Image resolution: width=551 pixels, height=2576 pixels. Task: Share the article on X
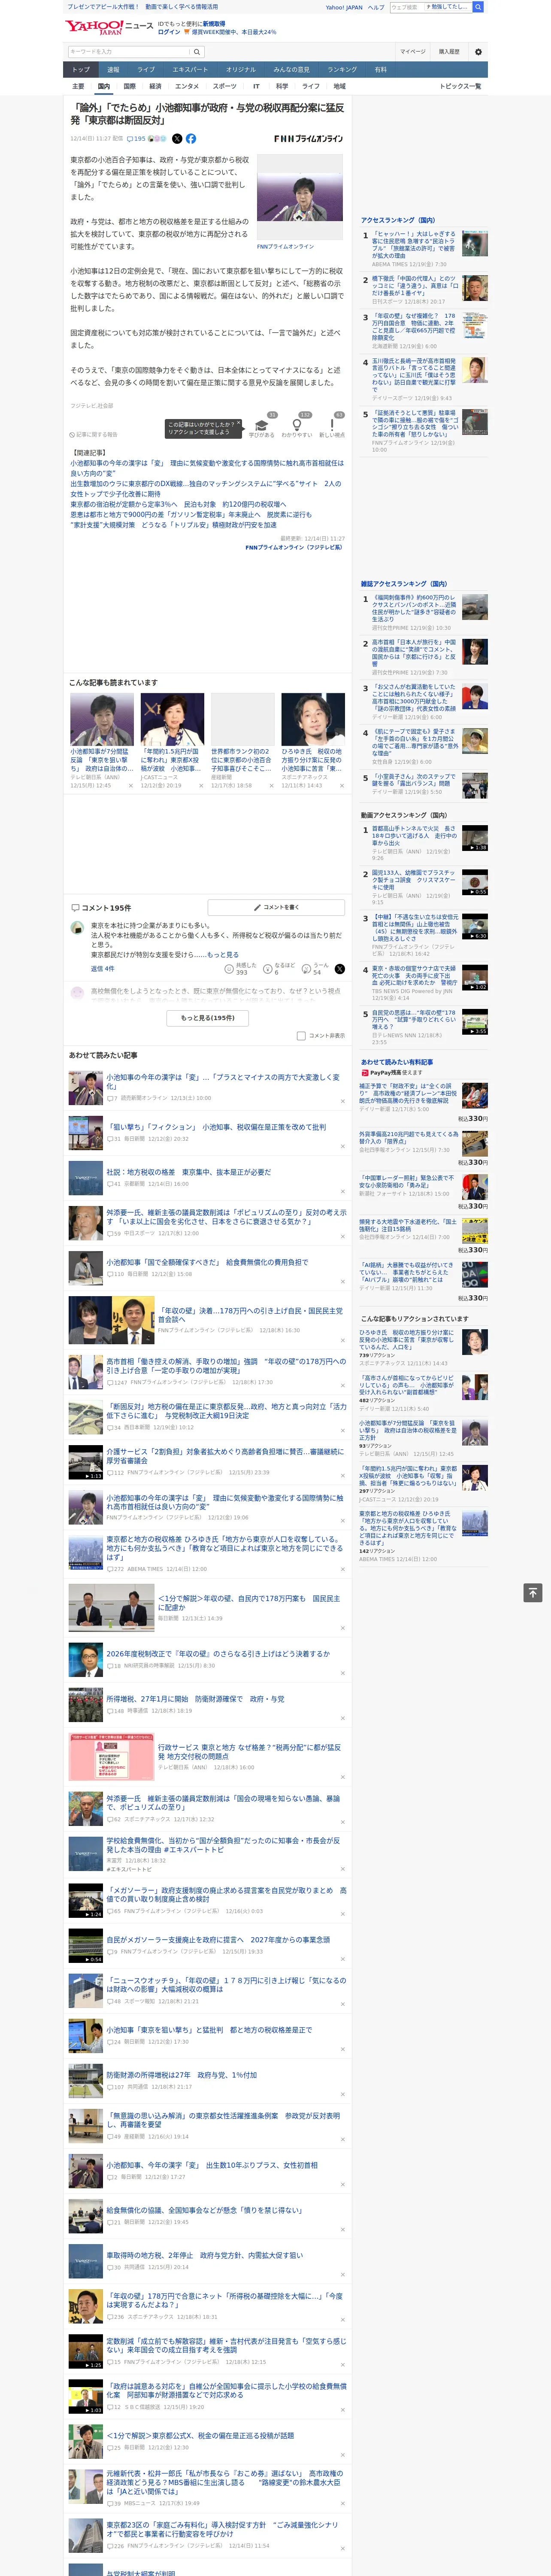(x=177, y=139)
